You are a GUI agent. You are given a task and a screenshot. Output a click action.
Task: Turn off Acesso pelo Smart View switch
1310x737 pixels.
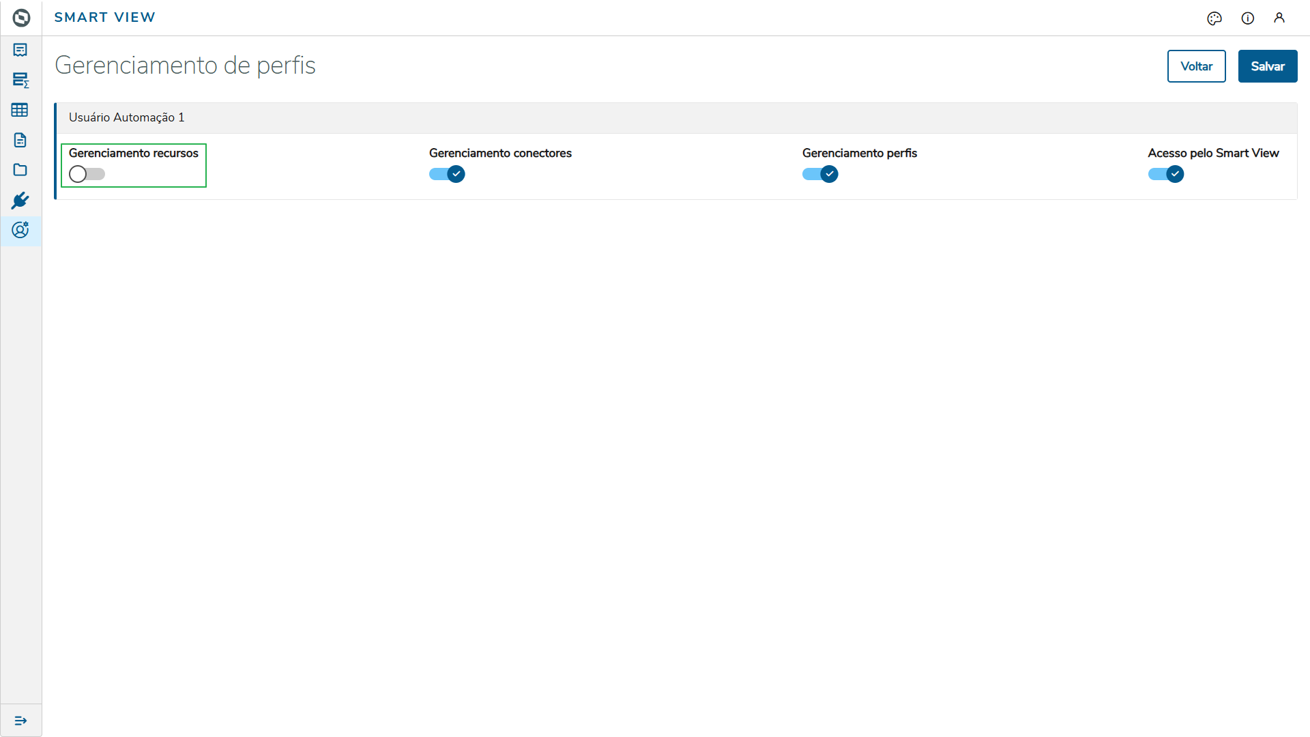tap(1166, 174)
